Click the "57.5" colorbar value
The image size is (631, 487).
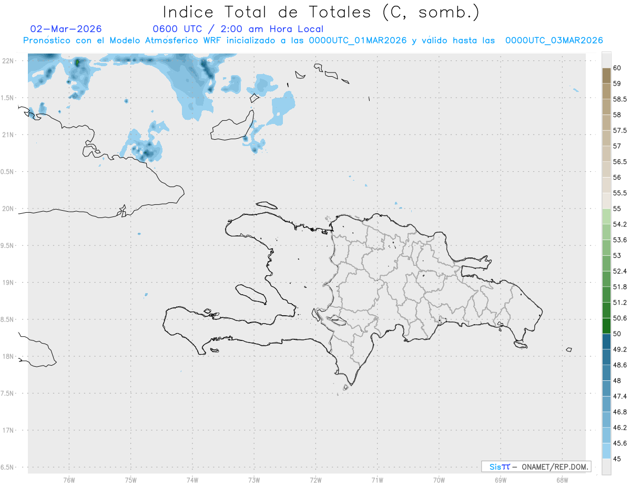click(x=620, y=130)
